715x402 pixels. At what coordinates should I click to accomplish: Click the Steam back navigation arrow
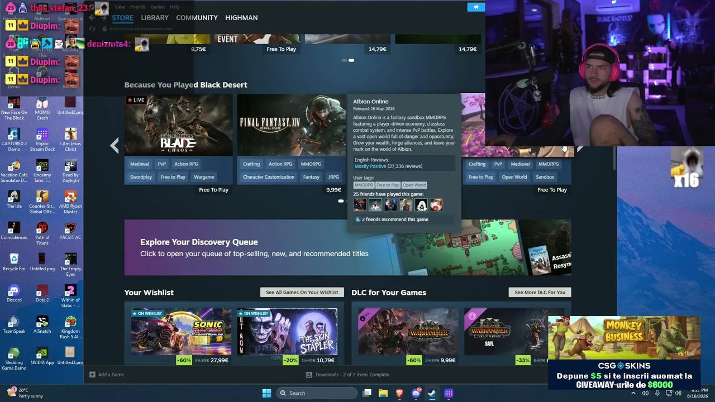(x=93, y=18)
